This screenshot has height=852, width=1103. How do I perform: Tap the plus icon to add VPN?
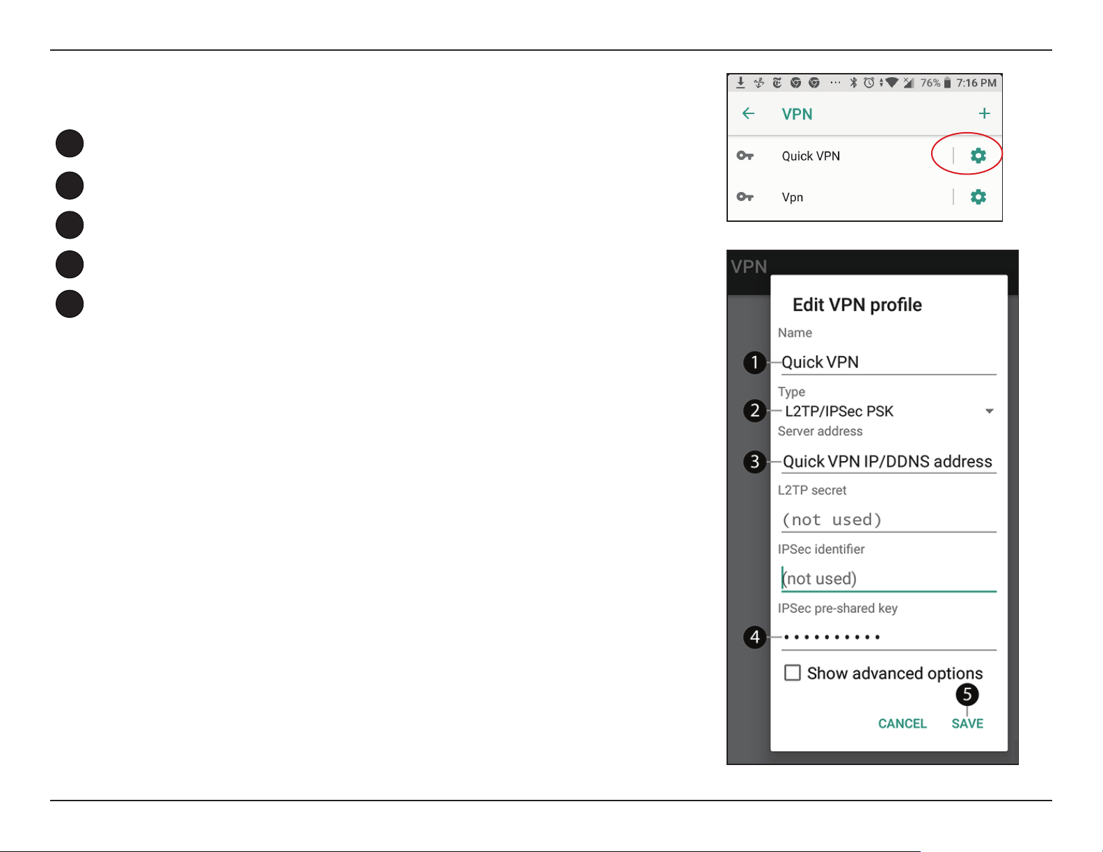pos(984,113)
